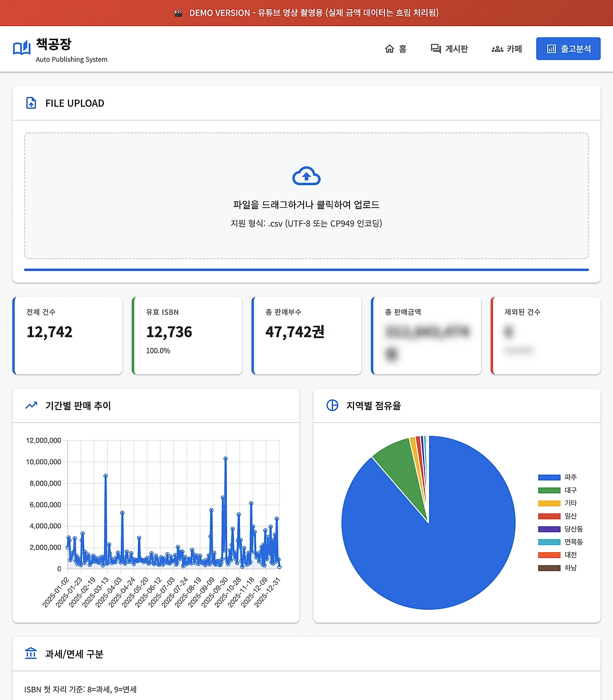
Task: Click the pie chart icon beside 지역별 점유율
Action: tap(332, 405)
